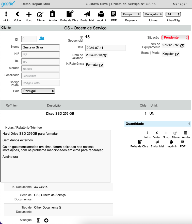Image resolution: width=192 pixels, height=224 pixels.
Task: Click the gestix logo
Action: [8, 4]
